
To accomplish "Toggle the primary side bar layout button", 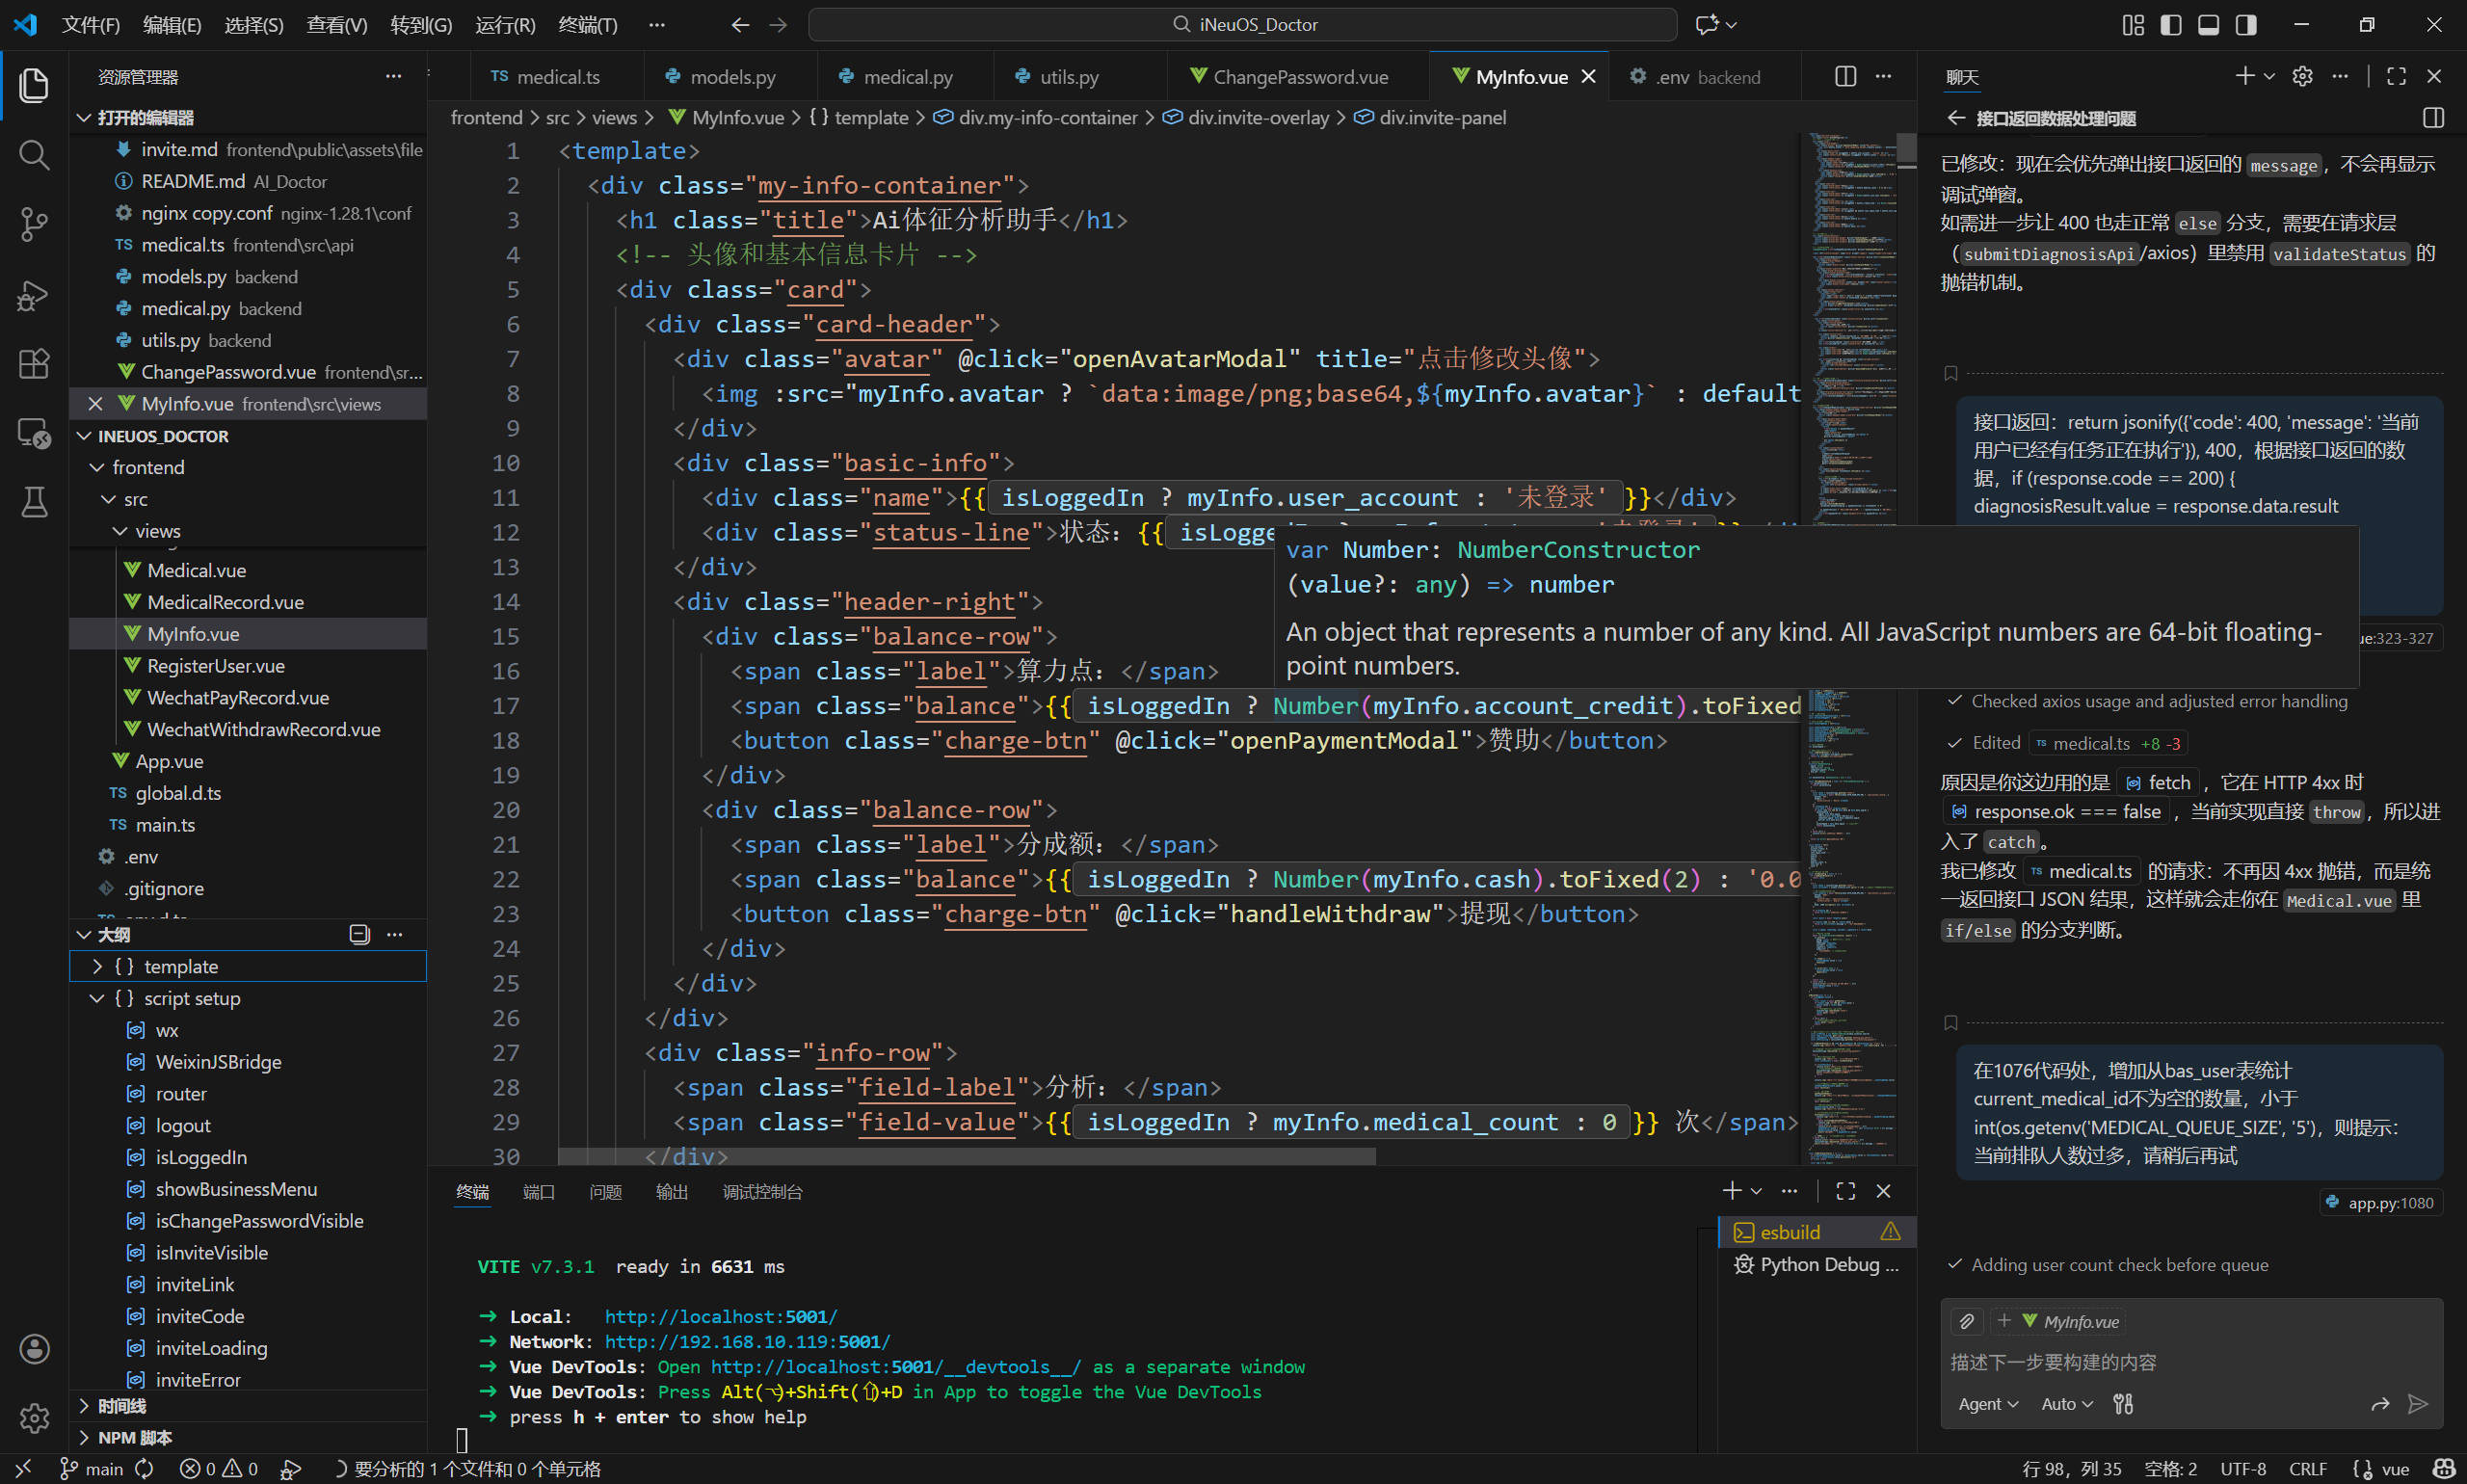I will pyautogui.click(x=2170, y=25).
